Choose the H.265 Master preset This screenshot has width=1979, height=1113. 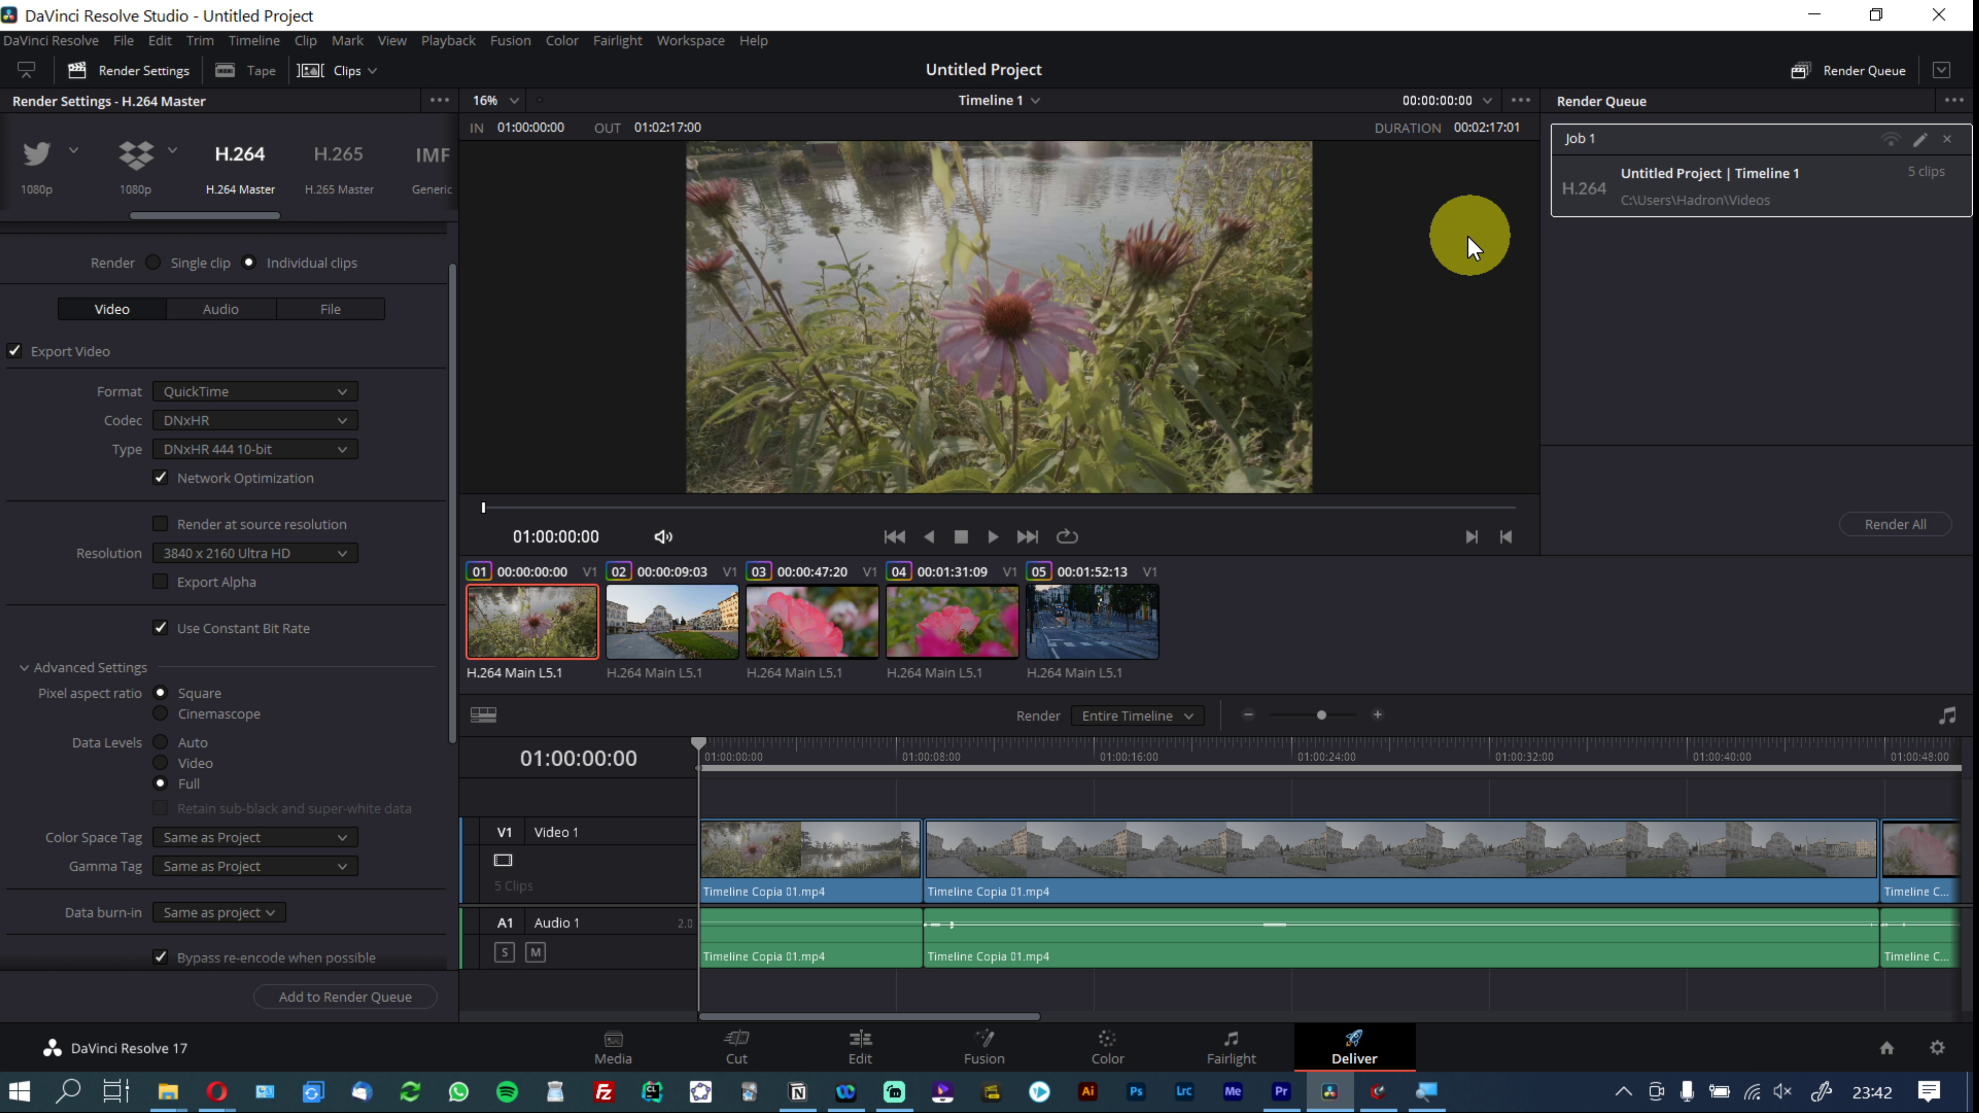pyautogui.click(x=339, y=167)
